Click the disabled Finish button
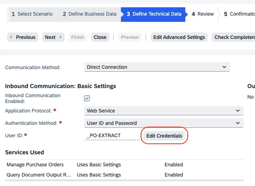255x186 pixels. 77,37
